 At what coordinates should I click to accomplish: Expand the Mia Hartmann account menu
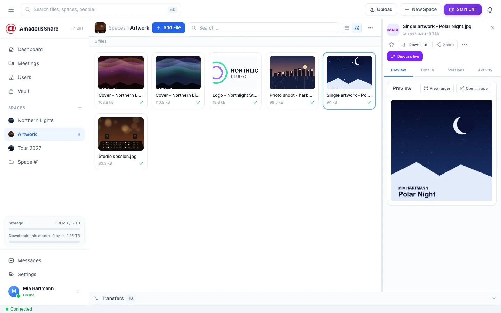[x=78, y=291]
